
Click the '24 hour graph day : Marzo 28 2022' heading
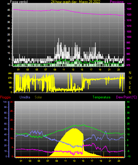click(76, 2)
